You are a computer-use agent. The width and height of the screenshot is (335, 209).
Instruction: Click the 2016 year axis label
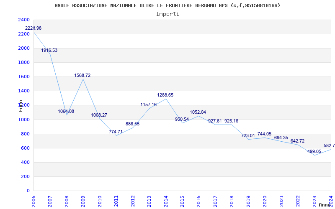(x=199, y=201)
